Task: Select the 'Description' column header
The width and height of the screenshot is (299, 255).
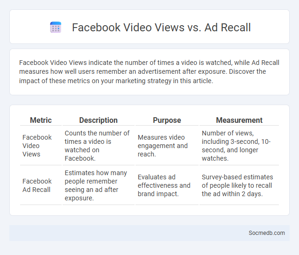Action: tap(99, 120)
